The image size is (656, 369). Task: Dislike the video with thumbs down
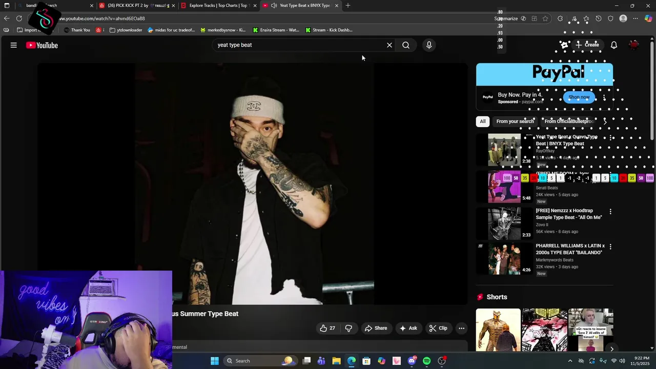(348, 328)
